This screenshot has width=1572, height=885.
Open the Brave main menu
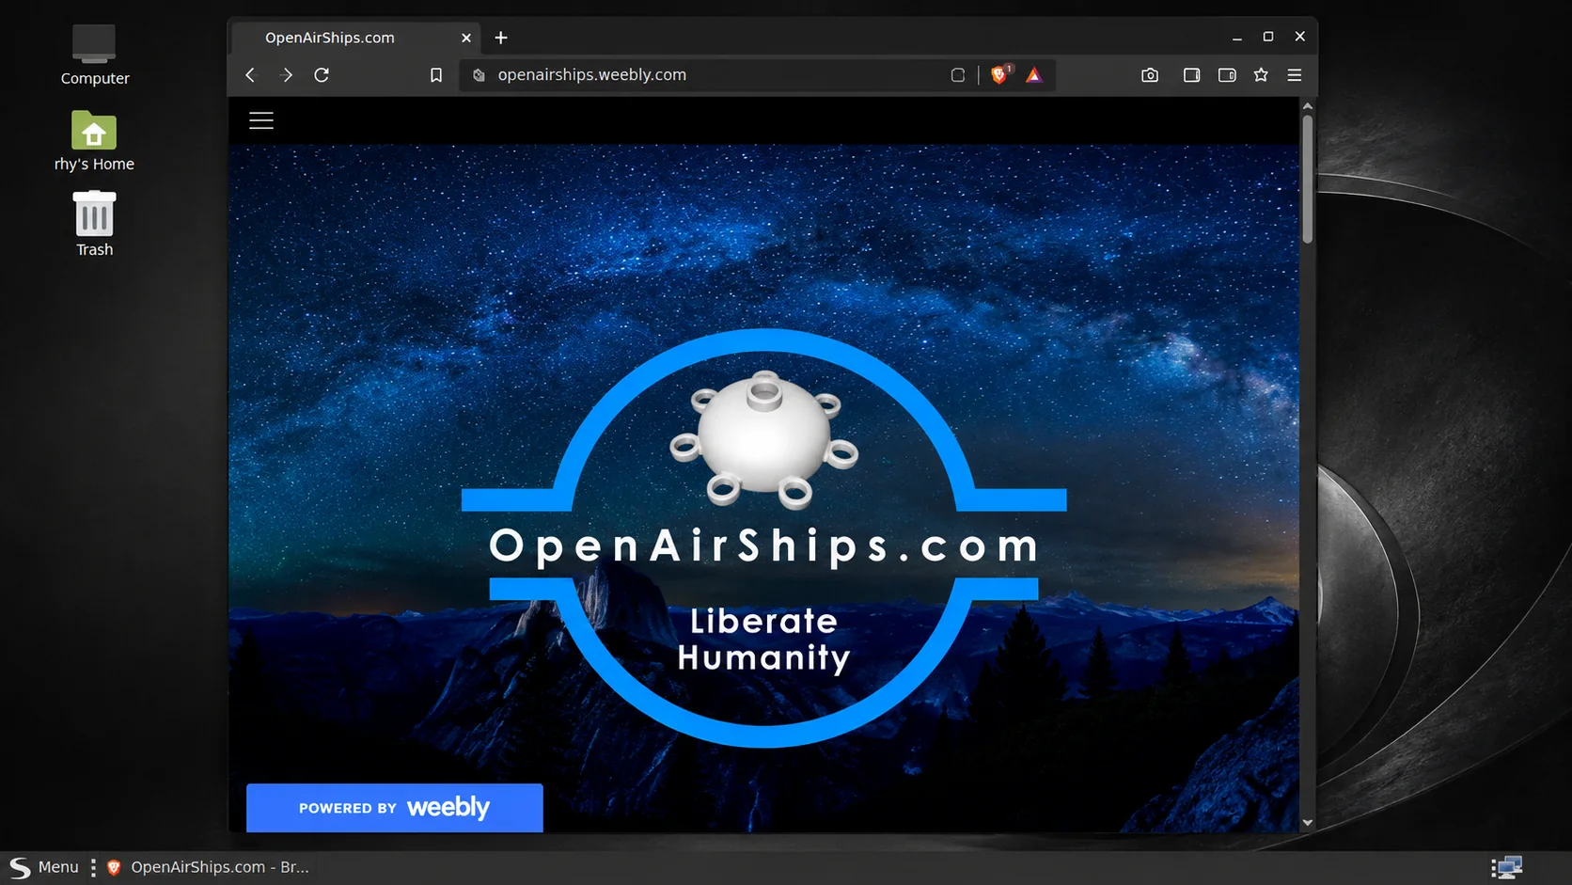1295,75
